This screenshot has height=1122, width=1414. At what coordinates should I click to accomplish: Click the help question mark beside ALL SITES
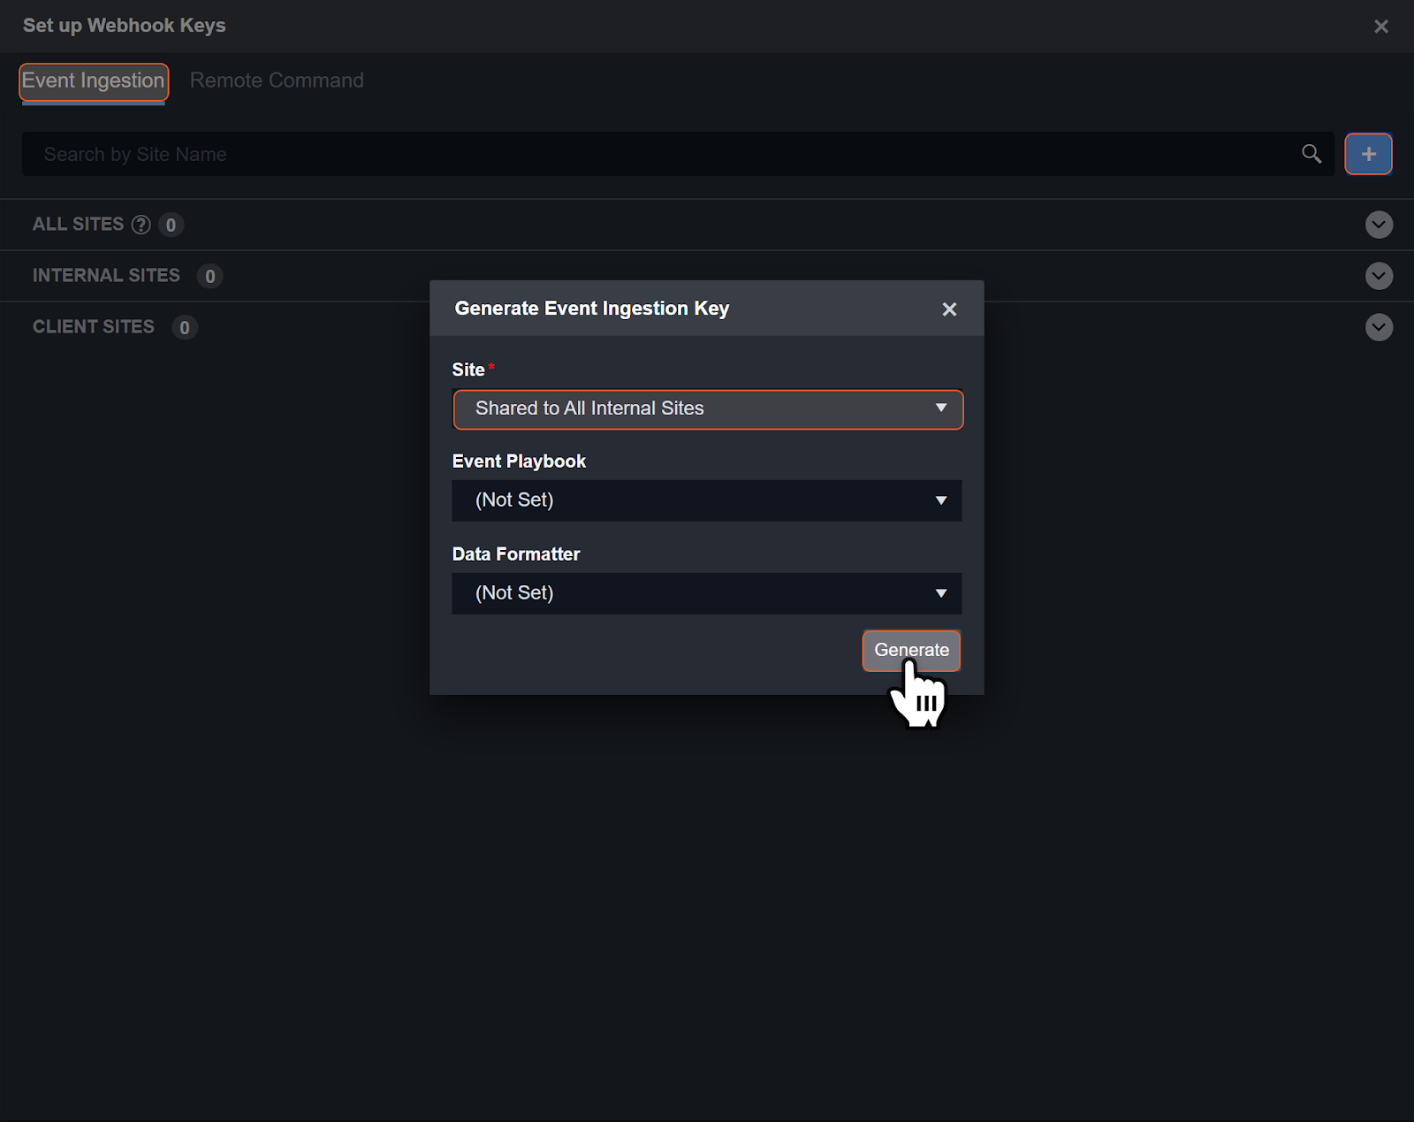(141, 225)
